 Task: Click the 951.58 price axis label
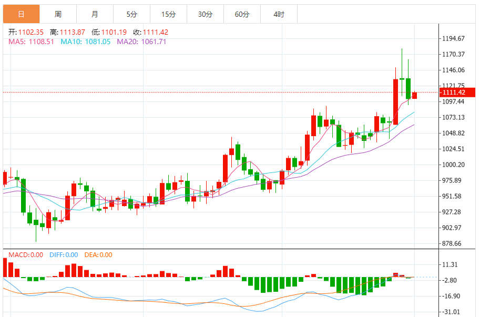pos(452,196)
